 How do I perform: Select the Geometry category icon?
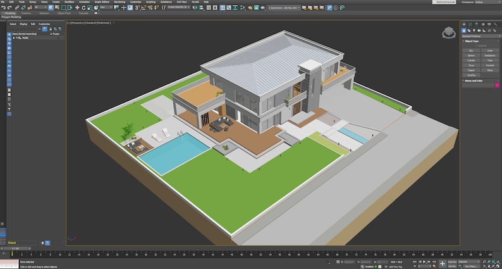tap(464, 30)
